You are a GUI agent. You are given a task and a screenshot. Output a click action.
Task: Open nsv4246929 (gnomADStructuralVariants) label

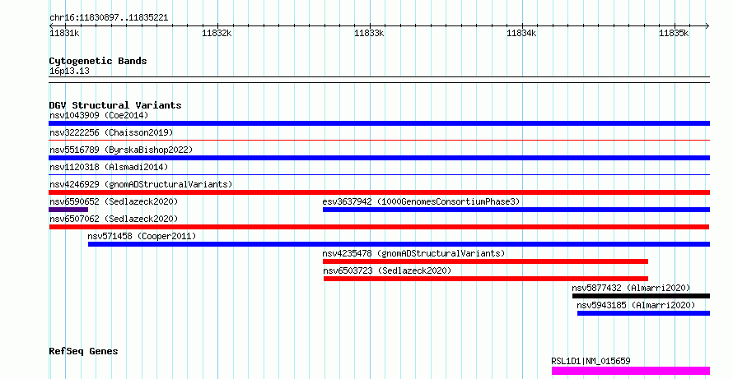141,184
